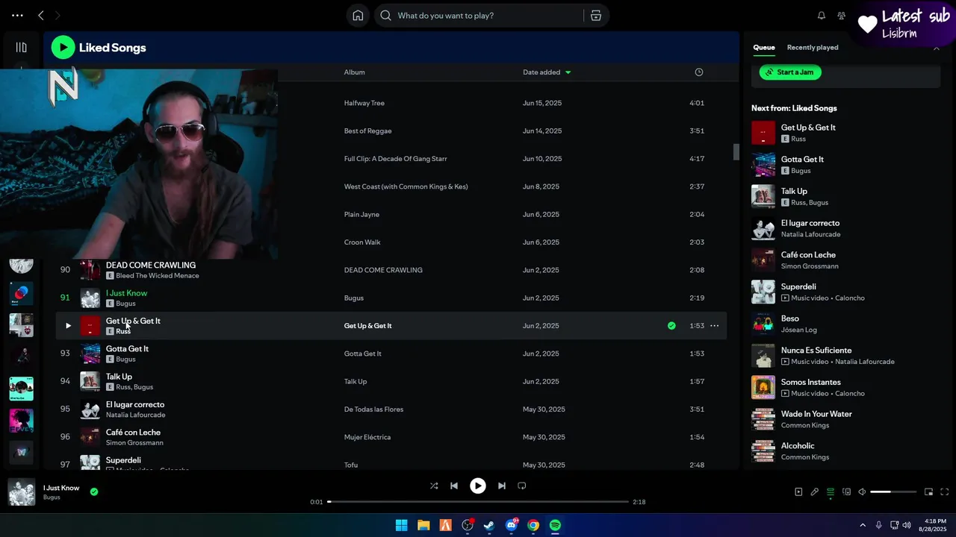956x537 pixels.
Task: Go back with the left arrow
Action: (41, 15)
